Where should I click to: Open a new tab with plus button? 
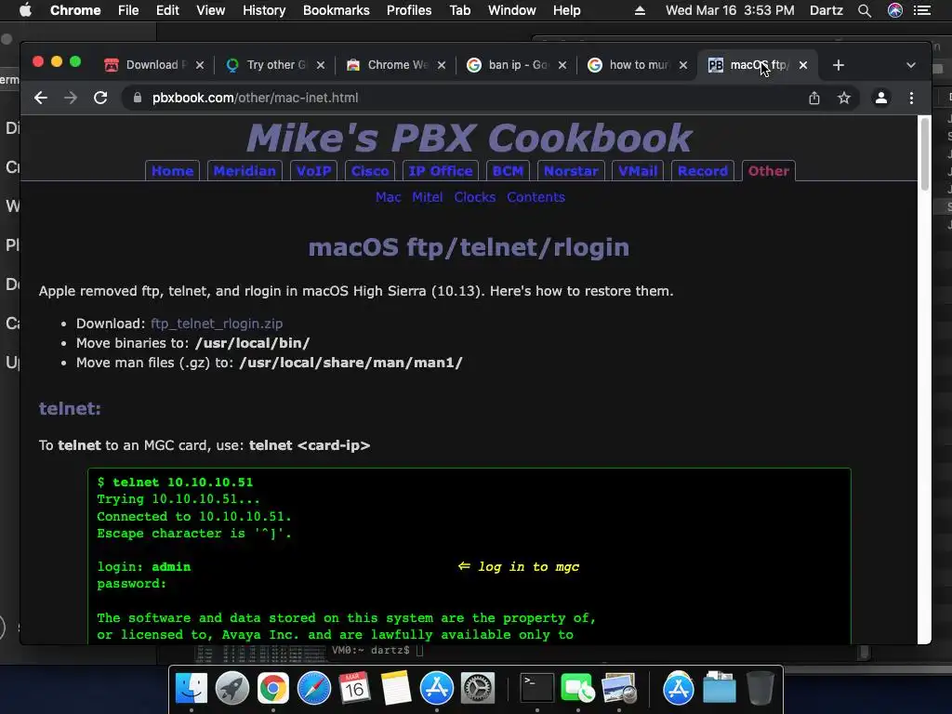click(x=839, y=65)
